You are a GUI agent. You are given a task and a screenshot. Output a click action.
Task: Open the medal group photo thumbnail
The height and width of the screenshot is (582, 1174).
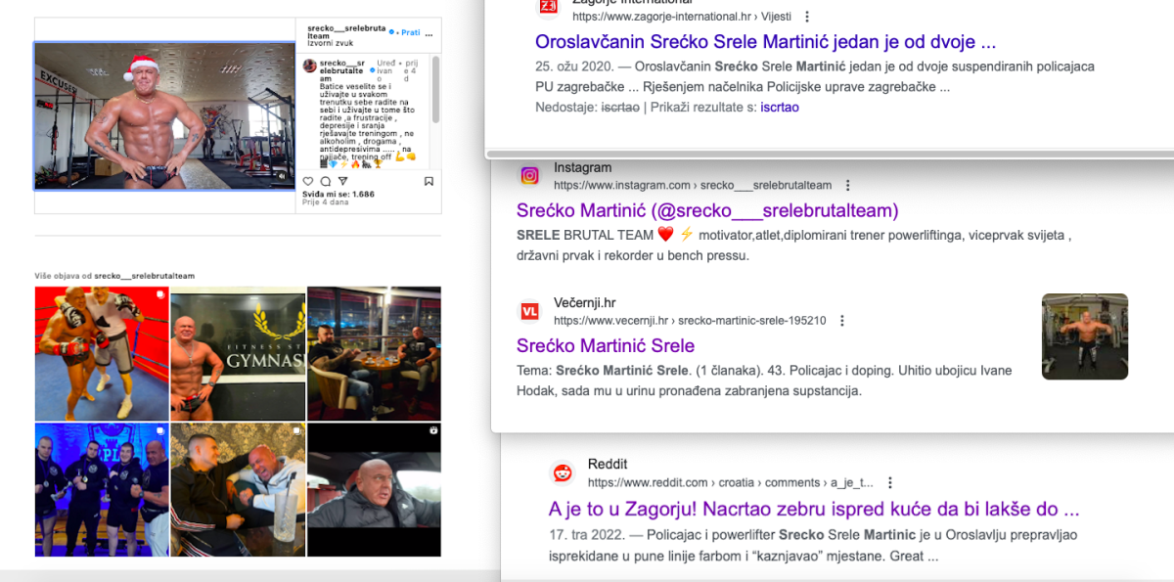102,489
